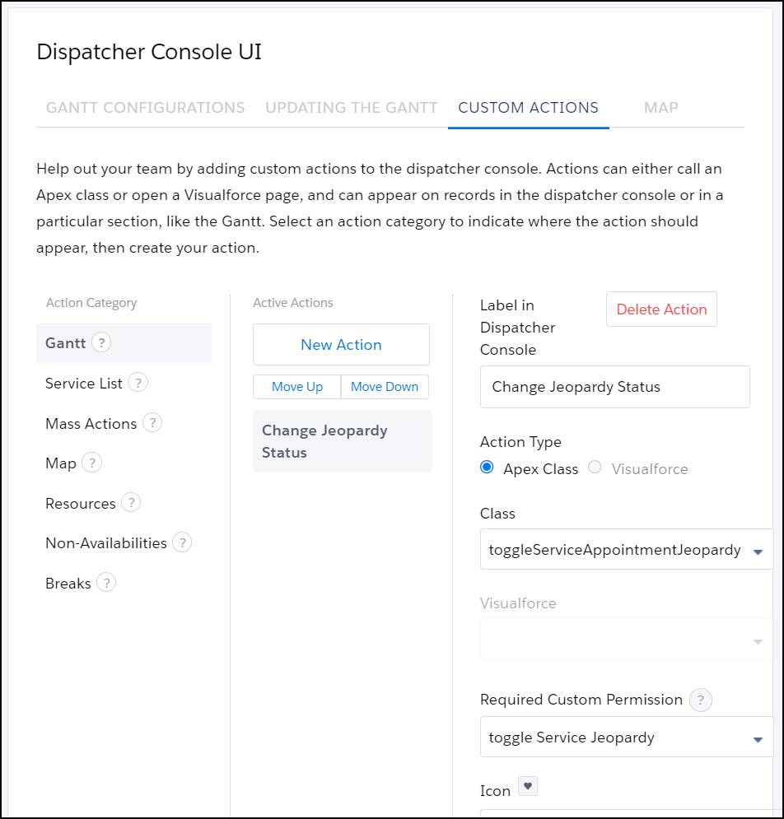The height and width of the screenshot is (819, 784).
Task: Switch to the Gantt Configurations tab
Action: (145, 108)
